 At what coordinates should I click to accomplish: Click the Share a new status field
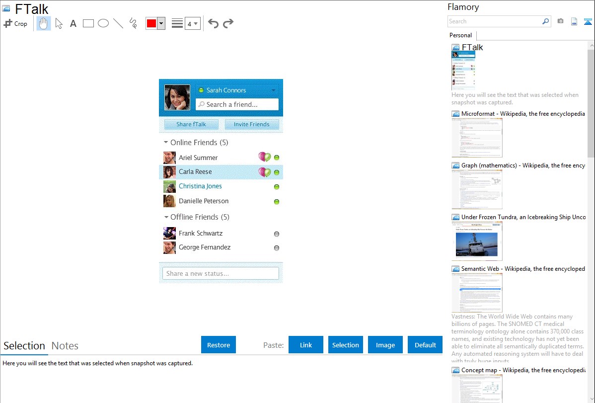[221, 273]
